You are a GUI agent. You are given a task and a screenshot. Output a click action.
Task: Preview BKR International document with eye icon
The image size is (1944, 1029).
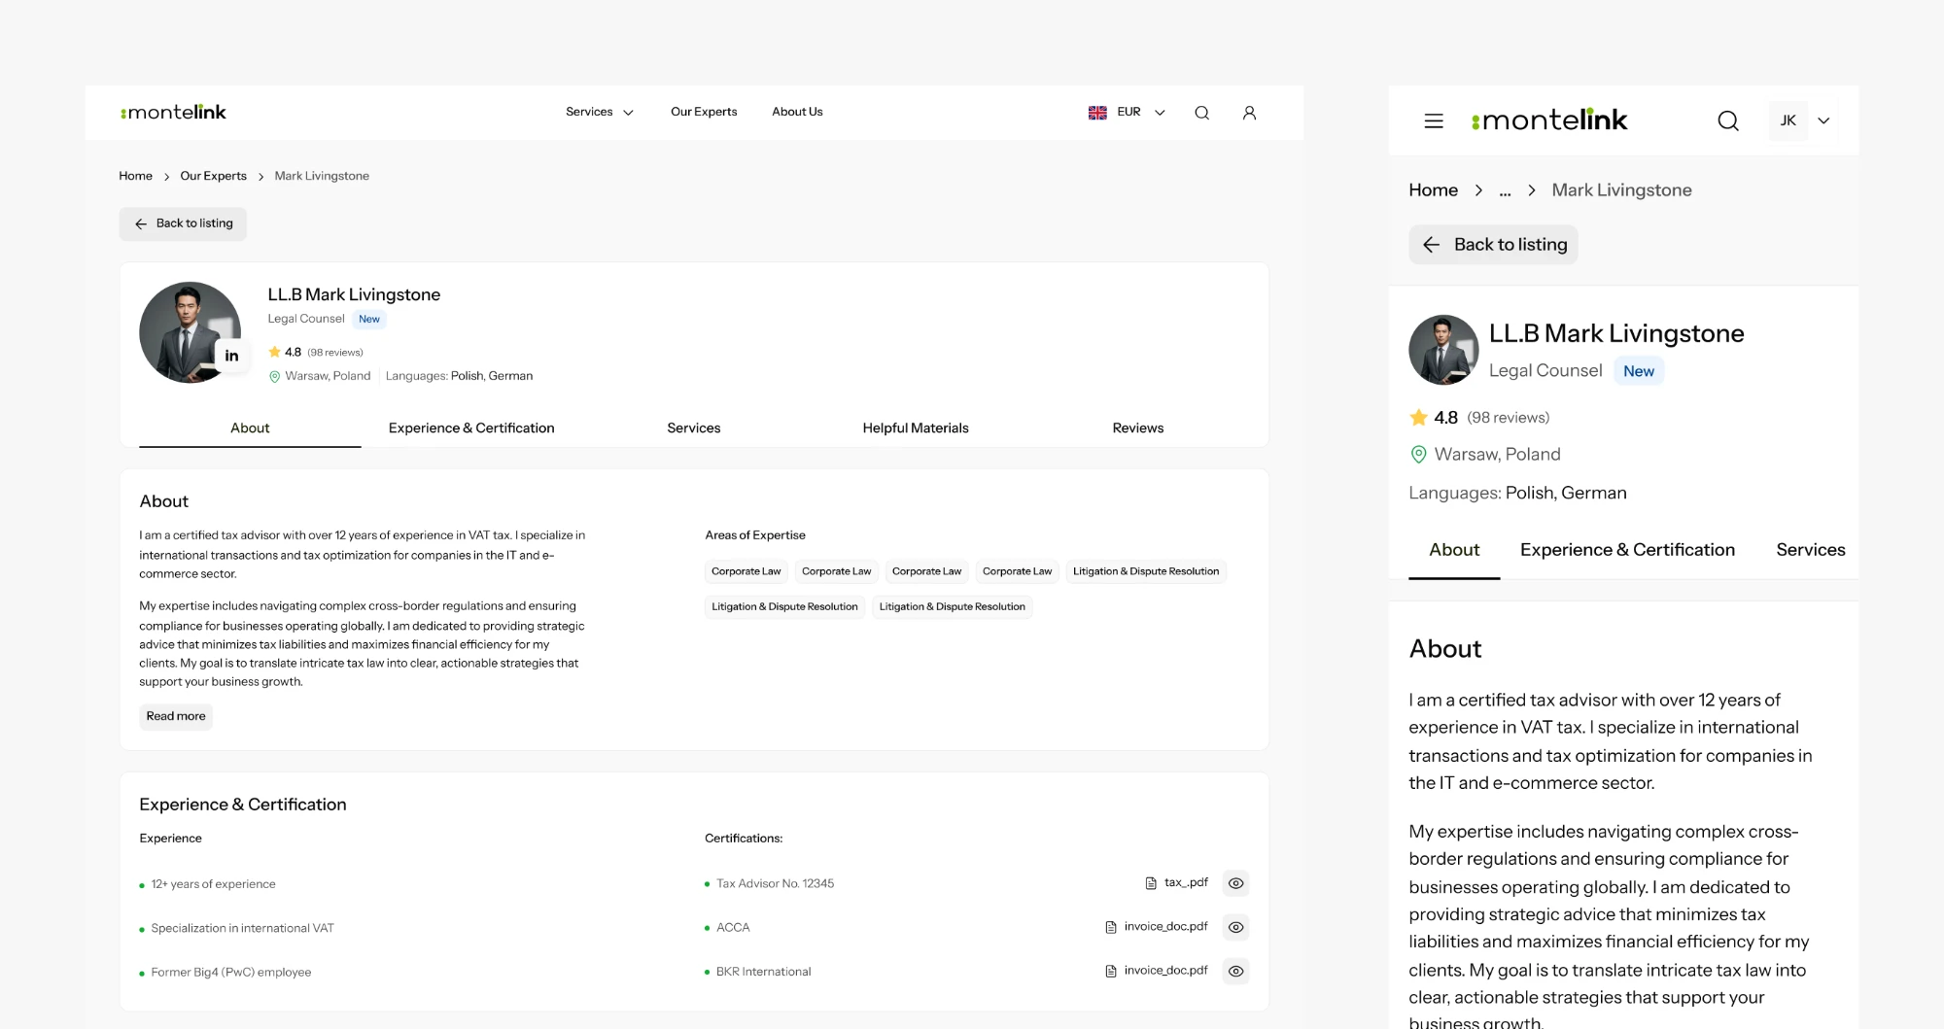(x=1235, y=971)
